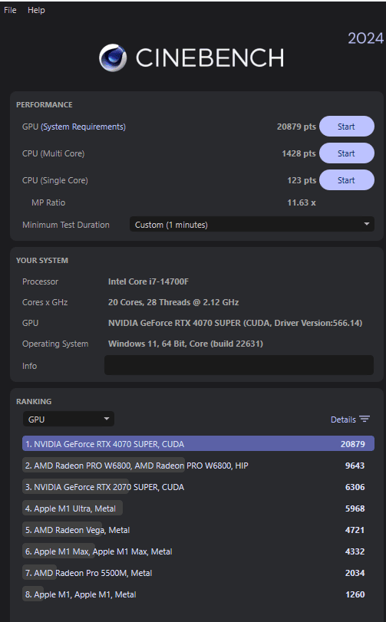
Task: Select the Apple M1 Max ranking row
Action: coord(198,551)
